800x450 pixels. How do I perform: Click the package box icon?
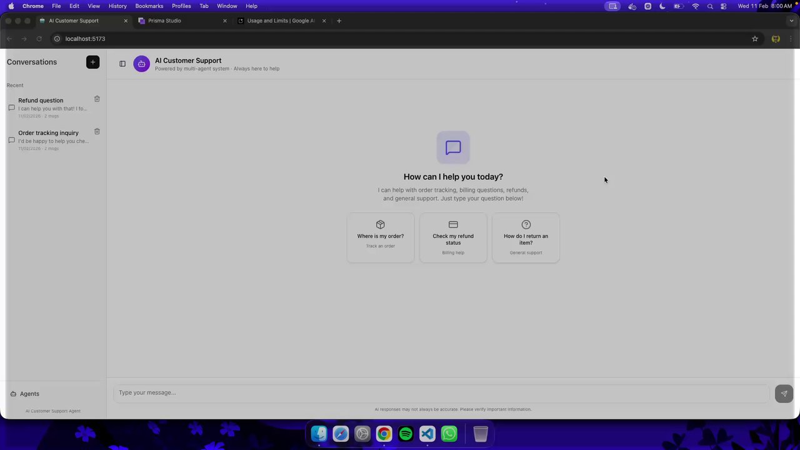[x=381, y=224]
